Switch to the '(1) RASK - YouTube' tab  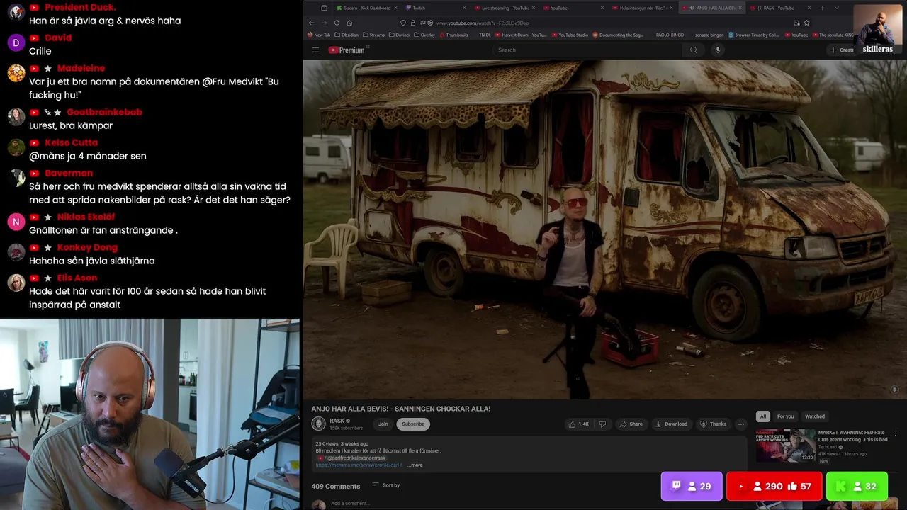click(779, 8)
